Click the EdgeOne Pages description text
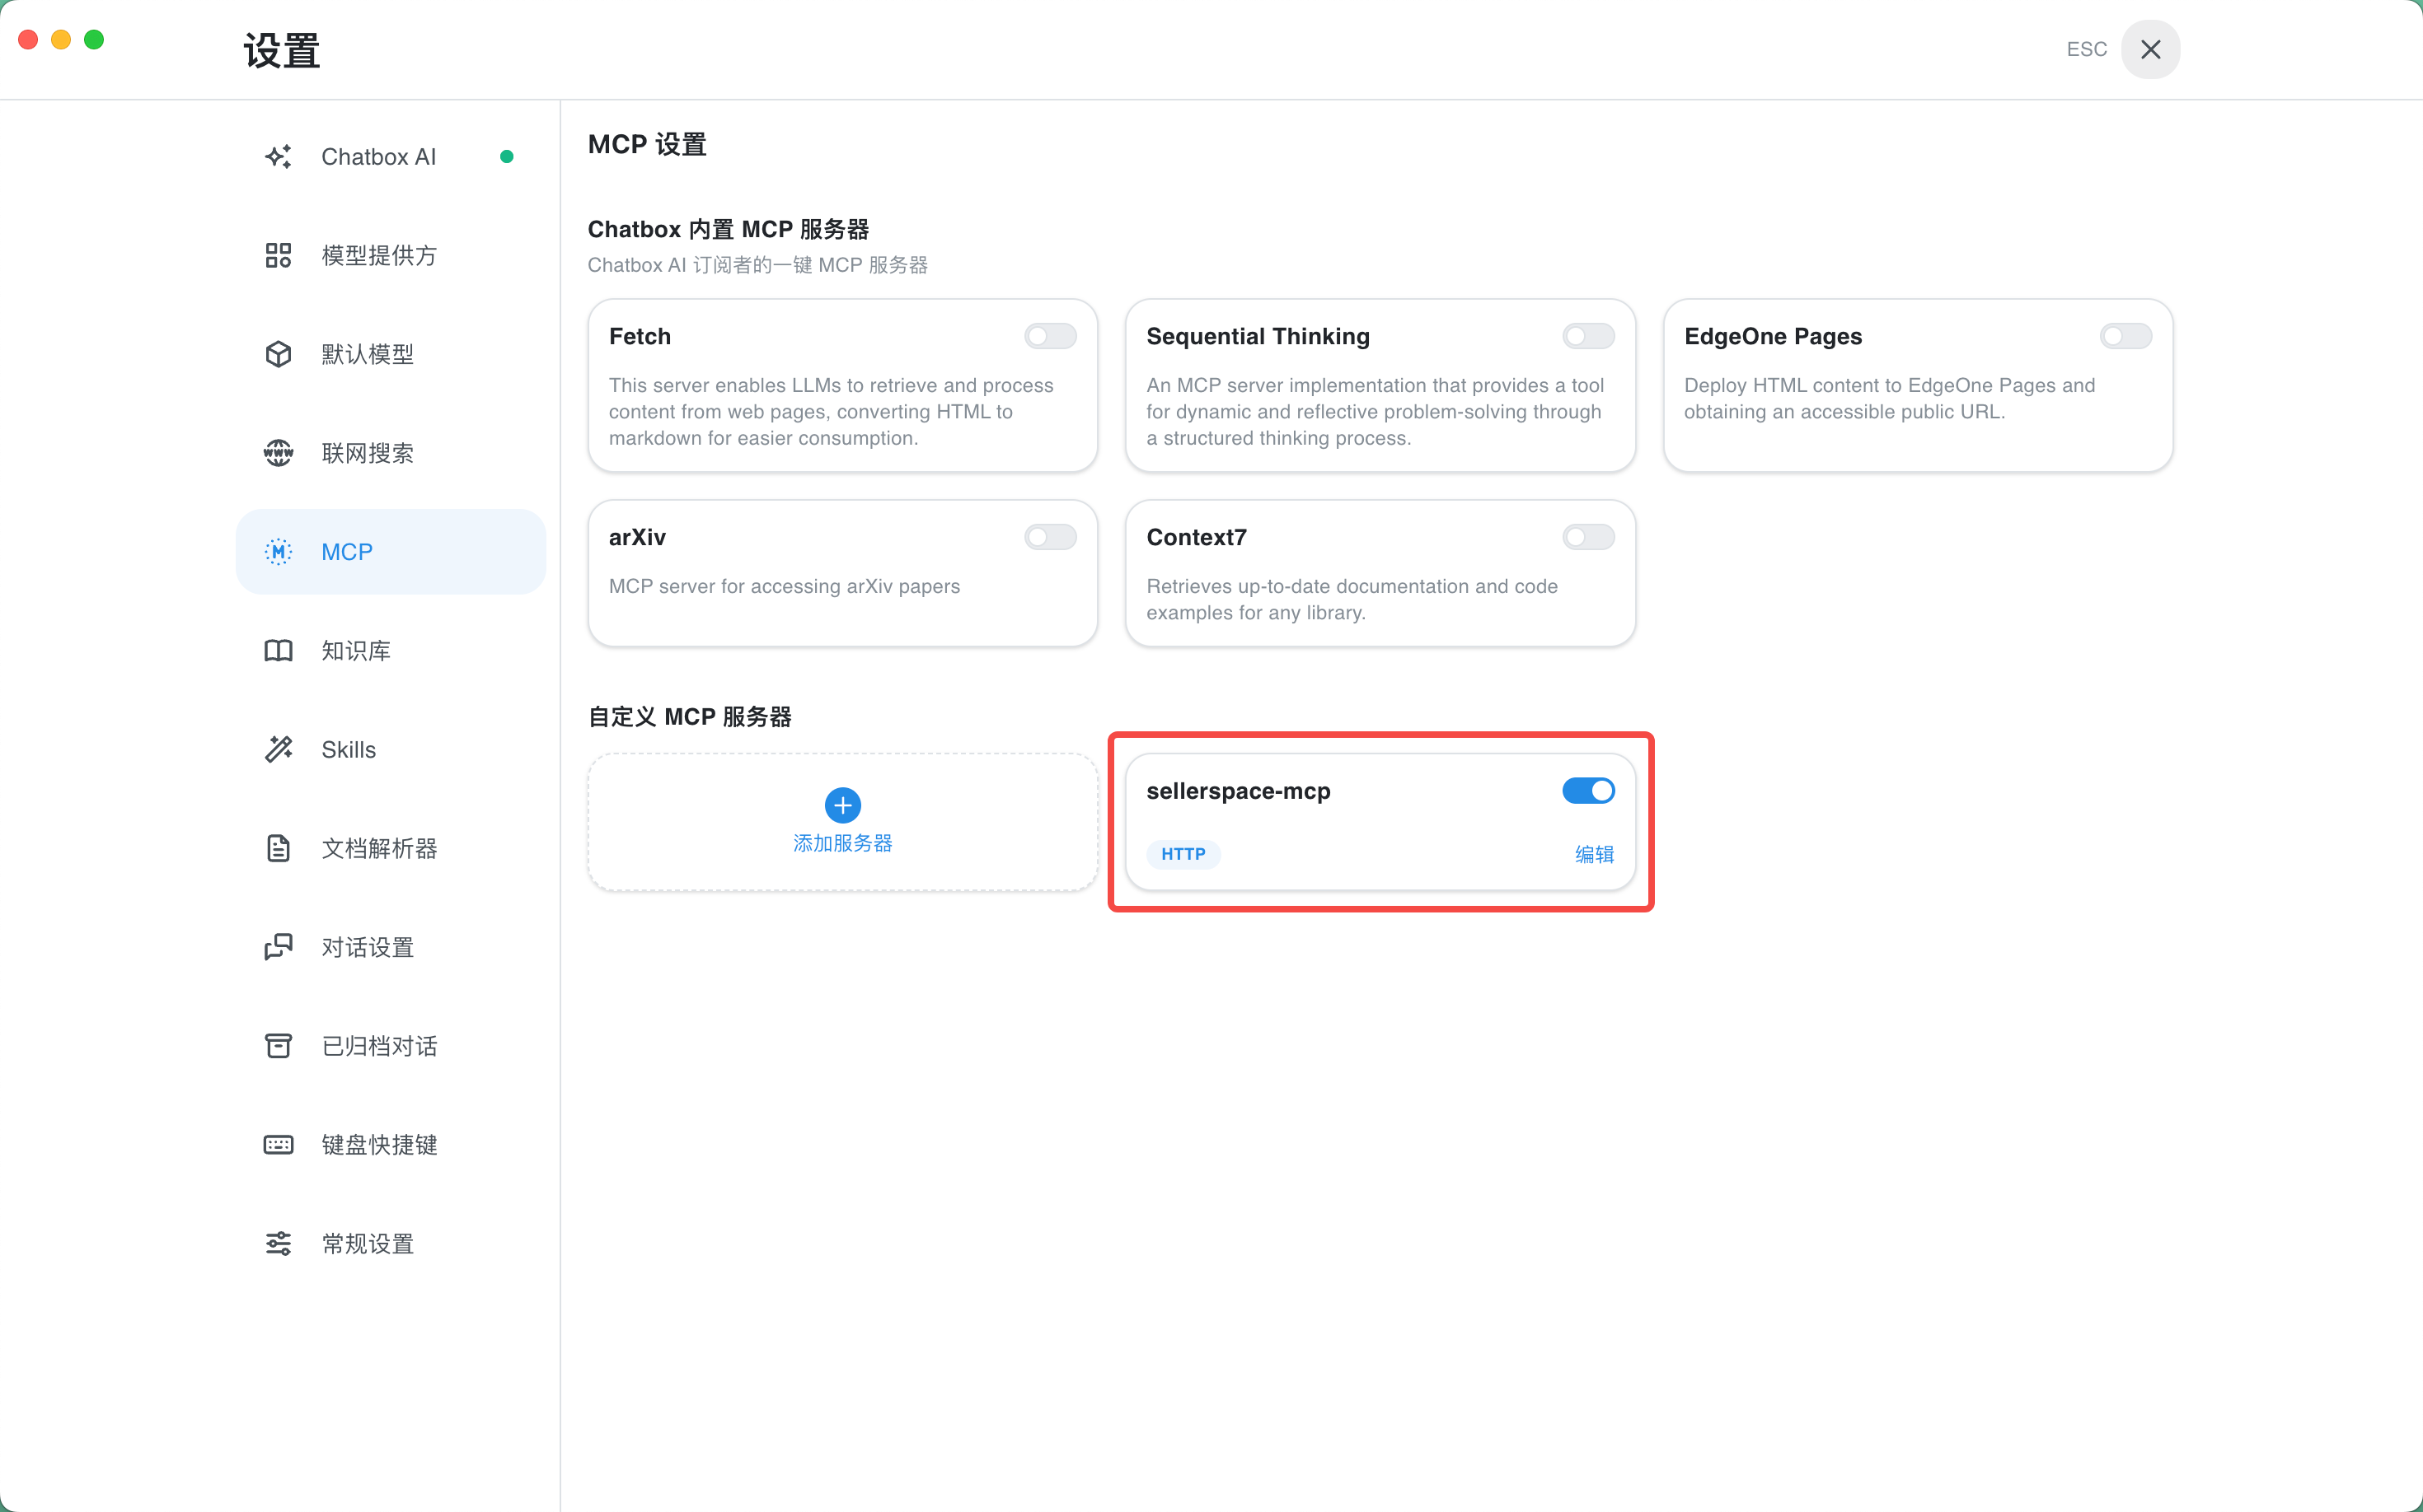 coord(1889,398)
